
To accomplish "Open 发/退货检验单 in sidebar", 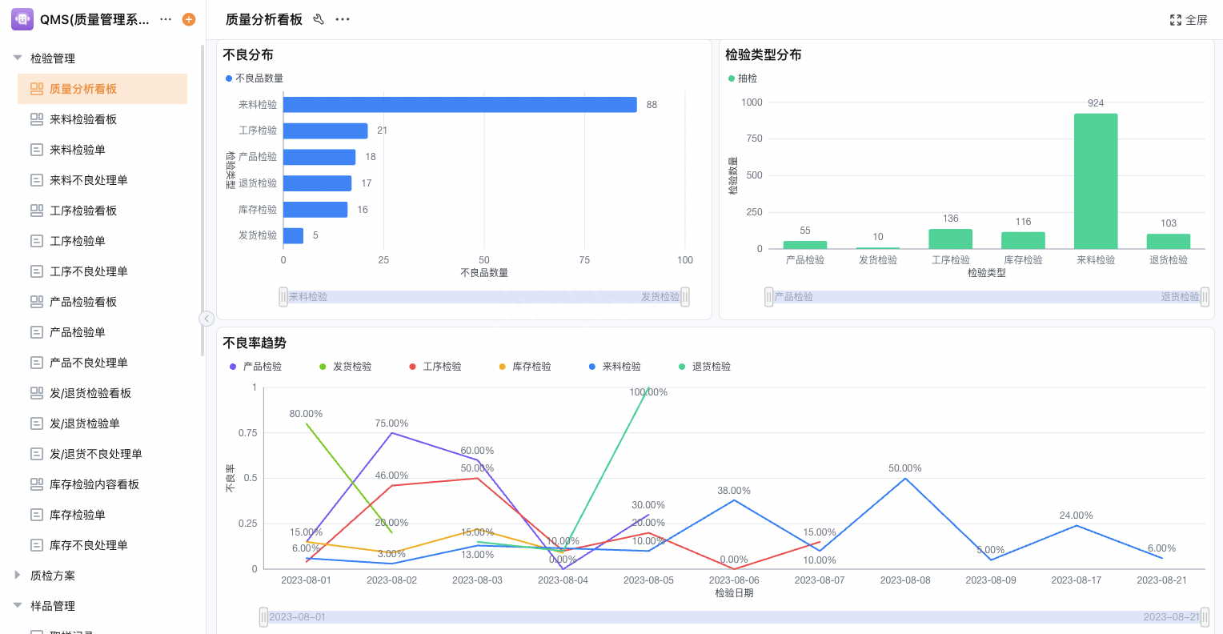I will [85, 423].
